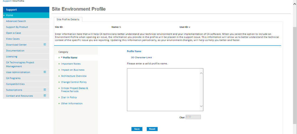
Task: Open Change Control Policy category
Action: pyautogui.click(x=74, y=82)
